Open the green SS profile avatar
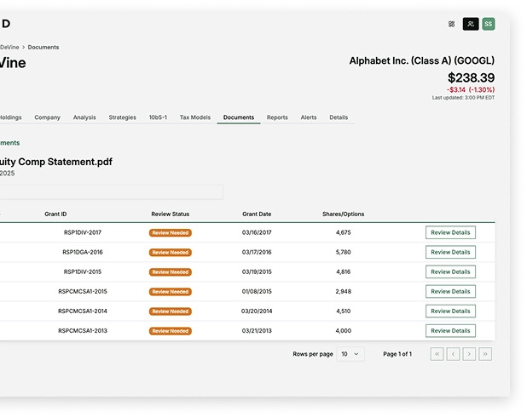Screen dimensions: 527x417 (x=489, y=24)
